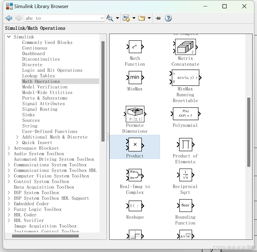The width and height of the screenshot is (257, 252).
Task: Click the open folder icon
Action: click(x=141, y=18)
